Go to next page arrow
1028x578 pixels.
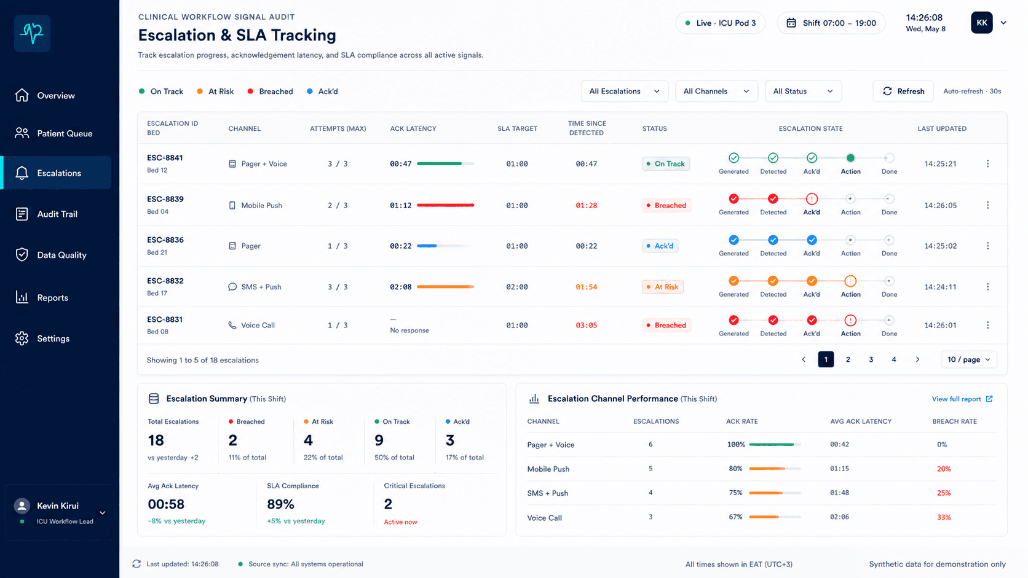pyautogui.click(x=917, y=359)
